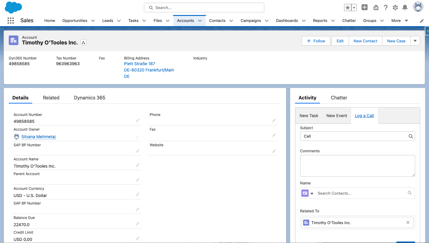
Task: Open the Tasks tab dropdown chevron
Action: 144,21
